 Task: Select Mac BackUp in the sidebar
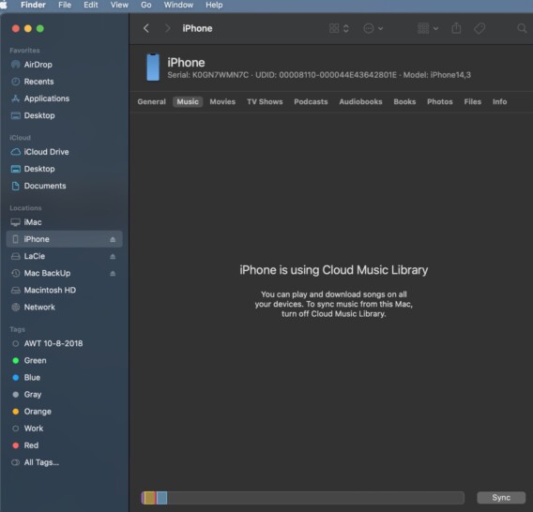coord(64,273)
